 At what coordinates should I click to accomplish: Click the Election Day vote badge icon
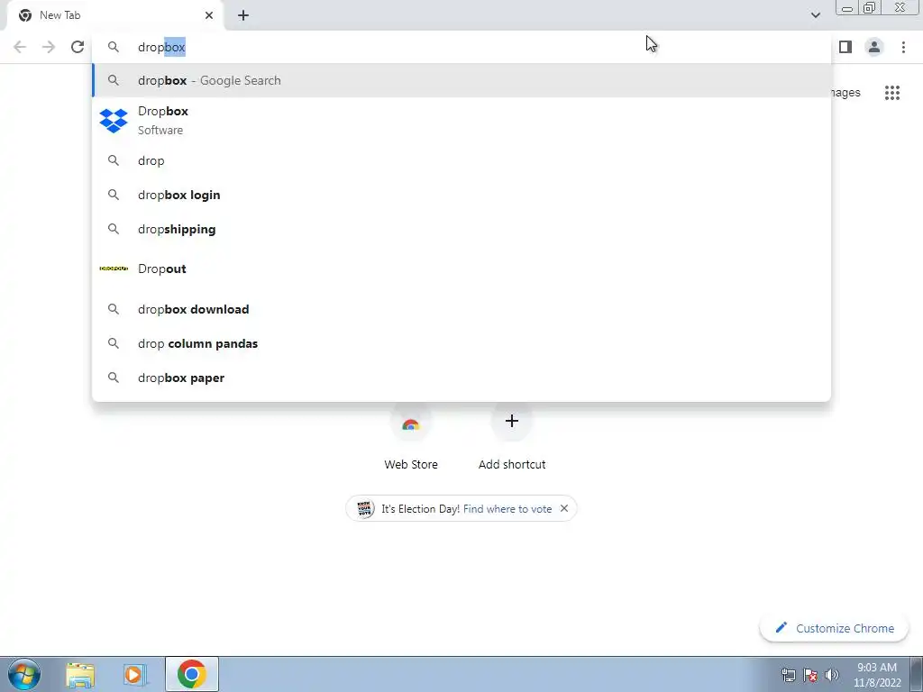[x=364, y=508]
